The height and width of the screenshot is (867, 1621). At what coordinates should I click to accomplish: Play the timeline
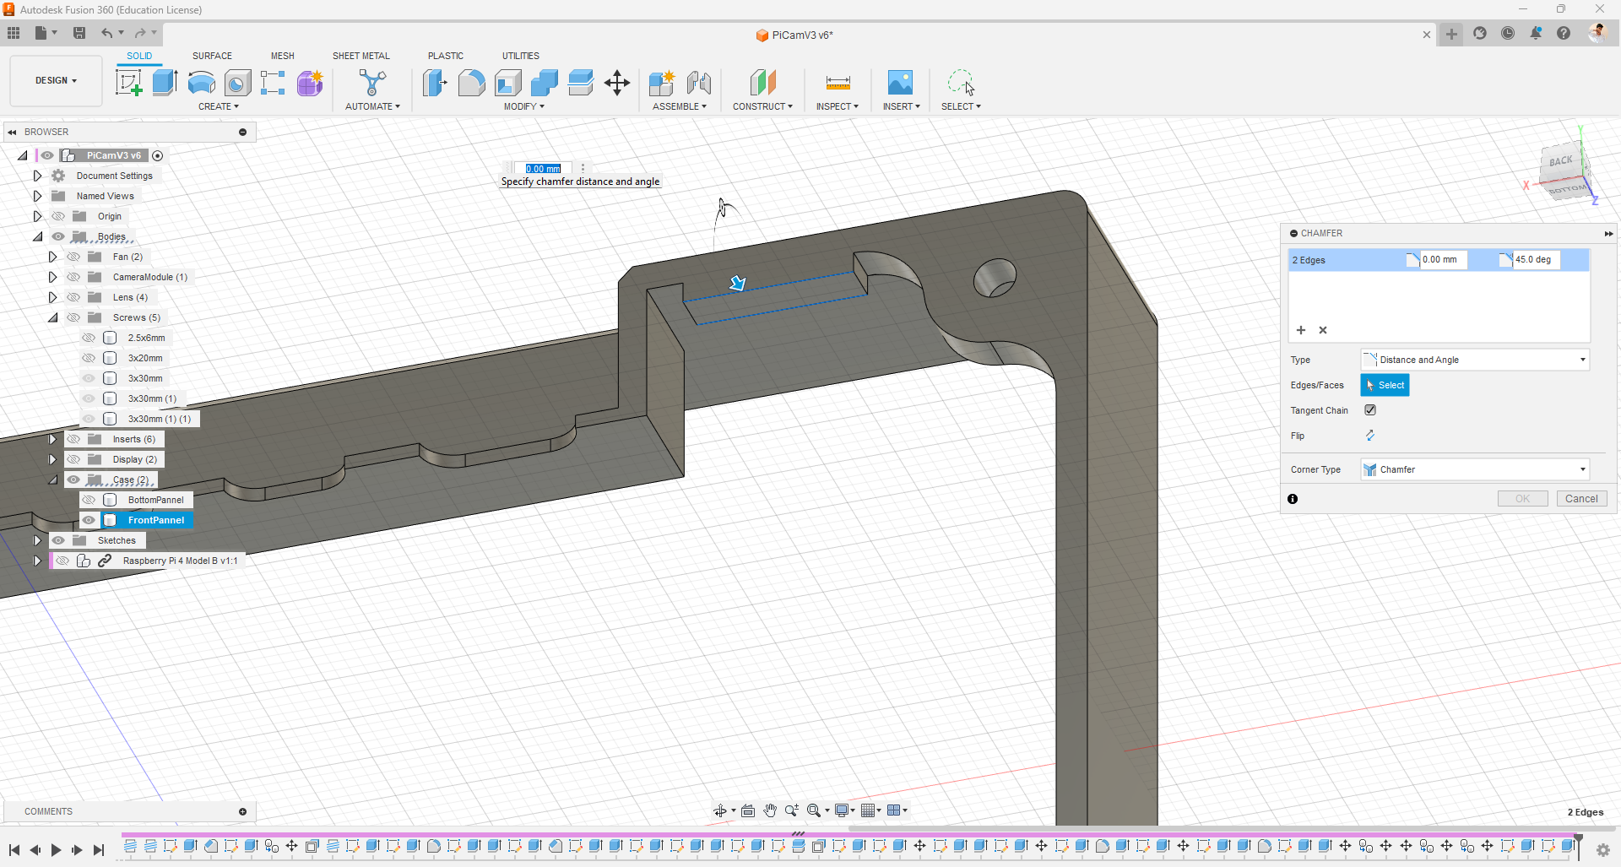(x=56, y=850)
